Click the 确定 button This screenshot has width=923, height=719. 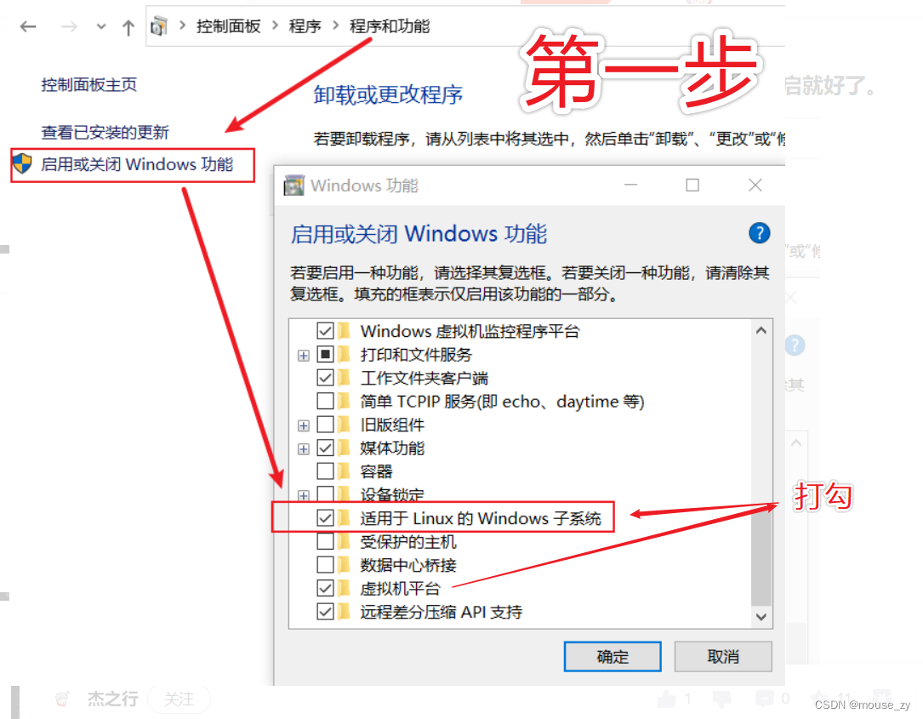coord(612,656)
